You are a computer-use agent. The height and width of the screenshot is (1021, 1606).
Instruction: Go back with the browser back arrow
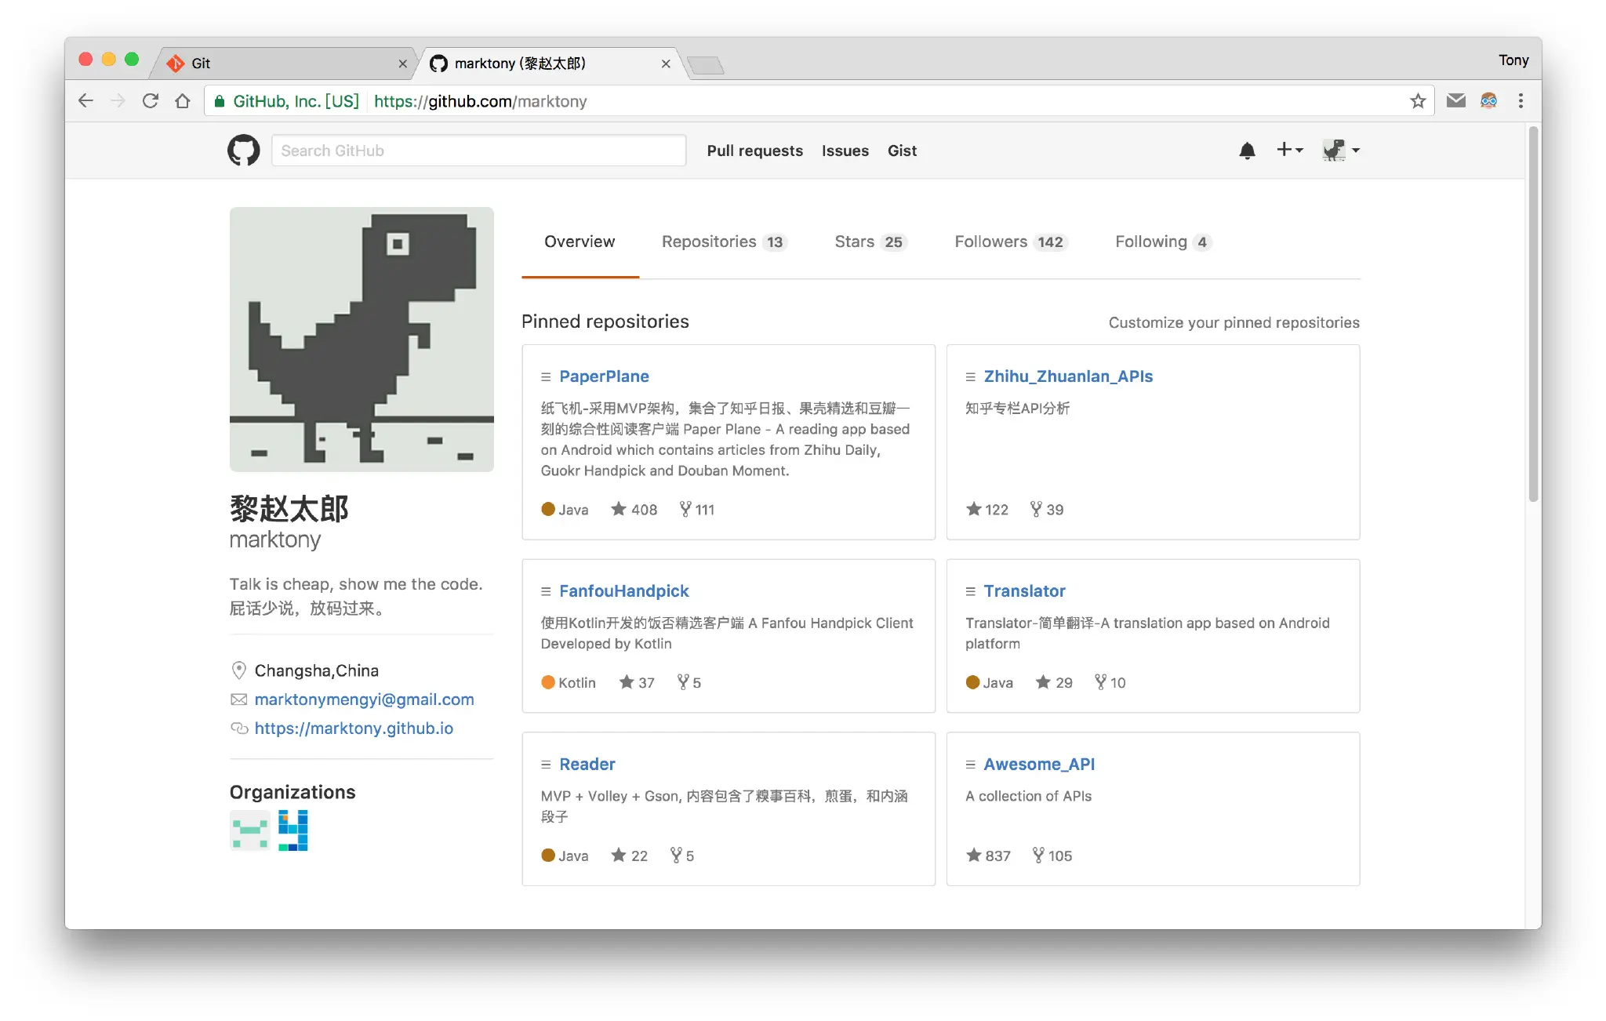[x=86, y=101]
